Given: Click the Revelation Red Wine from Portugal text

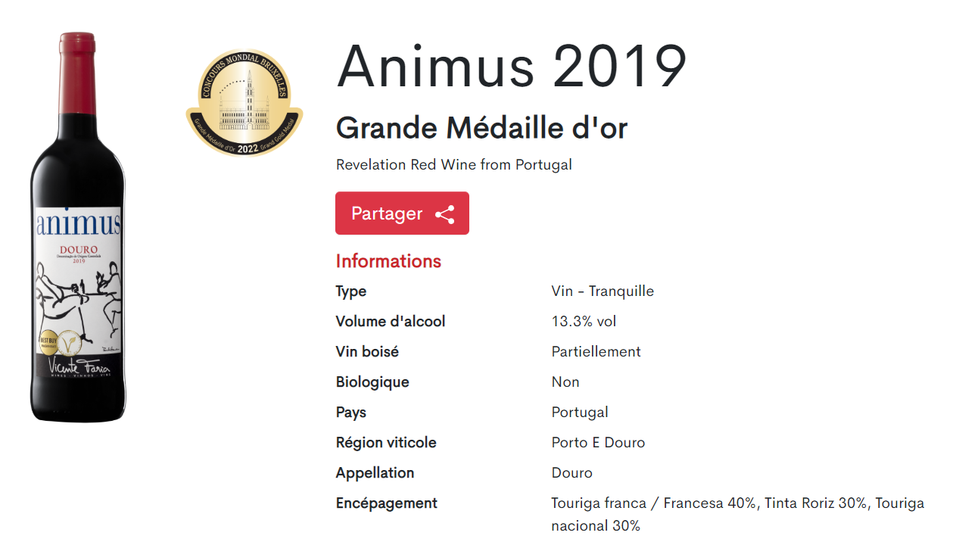Looking at the screenshot, I should click(453, 165).
